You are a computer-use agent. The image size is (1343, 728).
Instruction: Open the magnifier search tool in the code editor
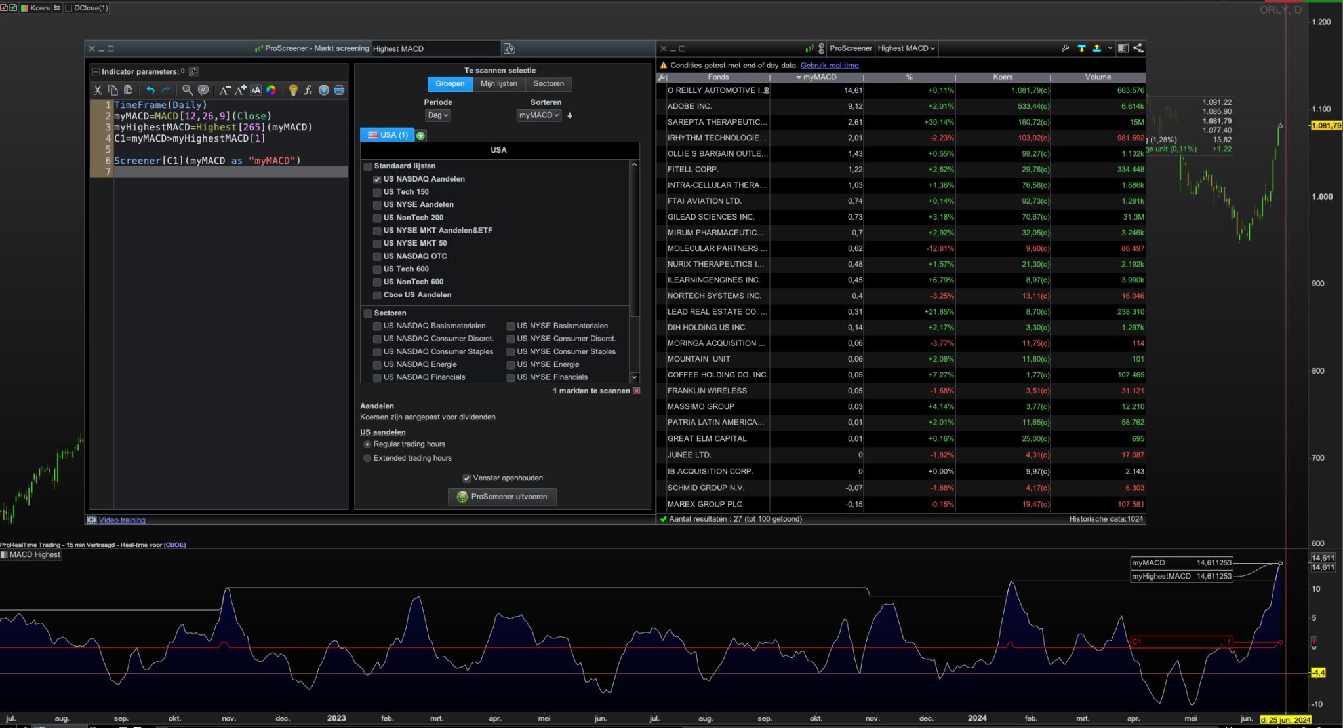[x=188, y=90]
